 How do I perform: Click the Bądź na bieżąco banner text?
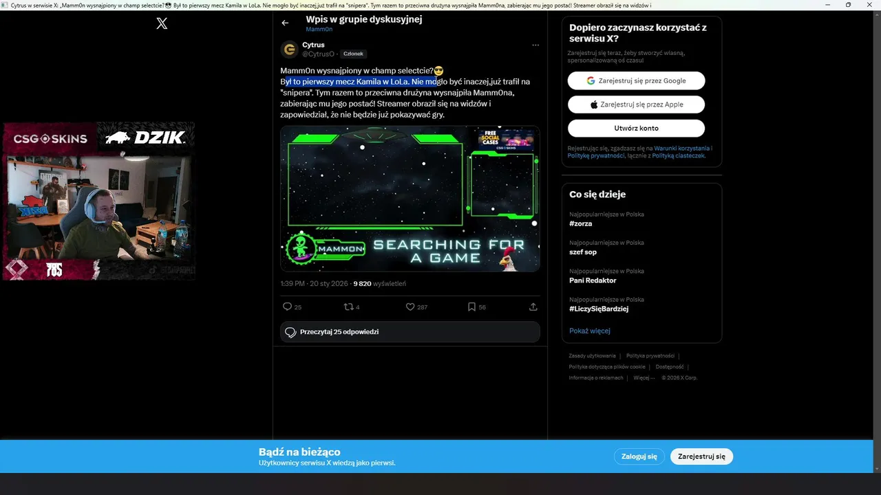(x=299, y=452)
